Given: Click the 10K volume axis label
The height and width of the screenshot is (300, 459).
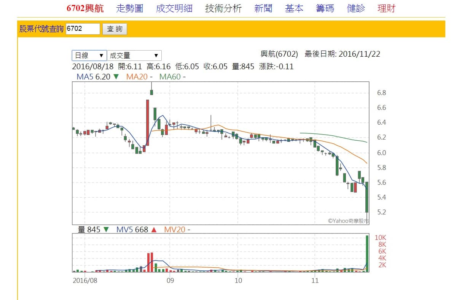Looking at the screenshot, I should [x=381, y=238].
